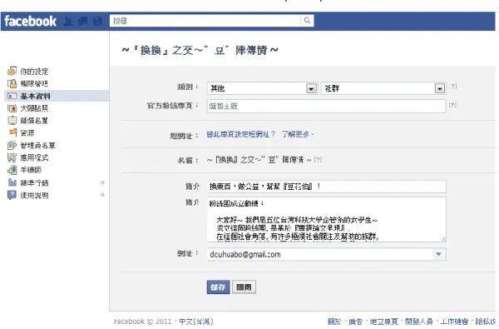
Task: Click the icon beside 精選名單
Action: point(12,121)
